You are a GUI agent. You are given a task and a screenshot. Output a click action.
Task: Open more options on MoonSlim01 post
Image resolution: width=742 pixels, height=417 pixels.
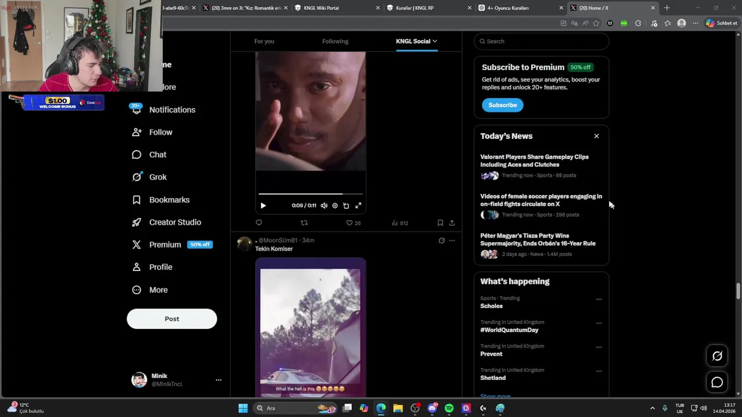tap(452, 240)
